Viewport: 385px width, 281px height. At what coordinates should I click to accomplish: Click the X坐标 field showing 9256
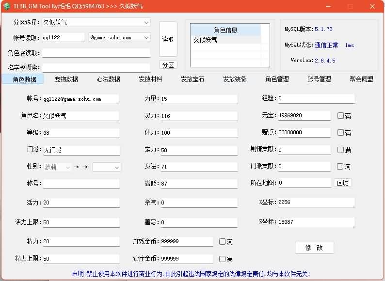coord(316,202)
